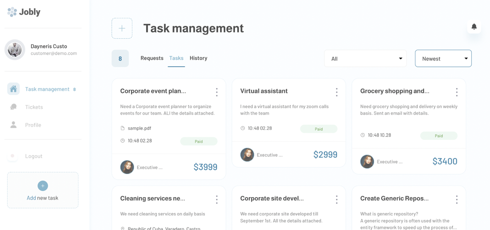Click clock icon on Corporate event planner card
490x230 pixels.
[x=122, y=140]
